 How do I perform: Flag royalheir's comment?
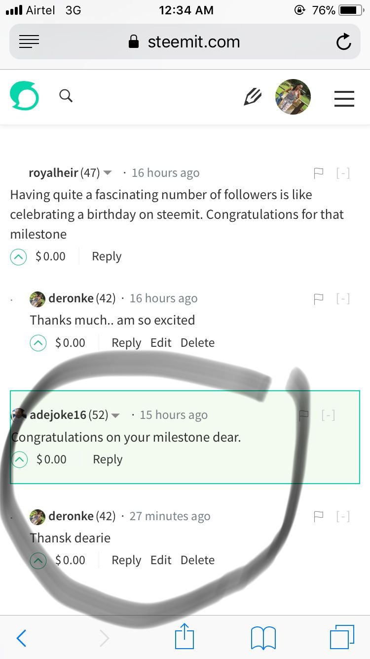point(319,173)
